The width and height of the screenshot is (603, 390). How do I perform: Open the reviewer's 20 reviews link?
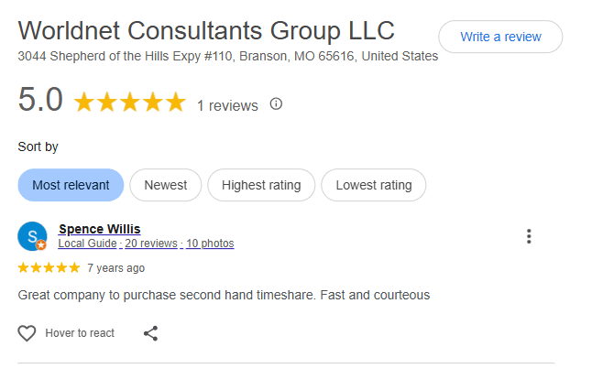click(x=151, y=244)
